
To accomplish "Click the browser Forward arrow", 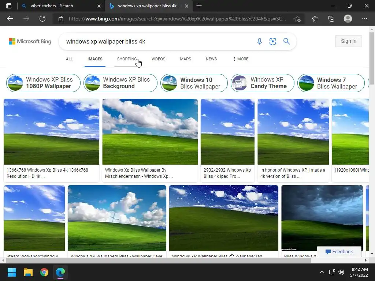I will click(x=26, y=19).
